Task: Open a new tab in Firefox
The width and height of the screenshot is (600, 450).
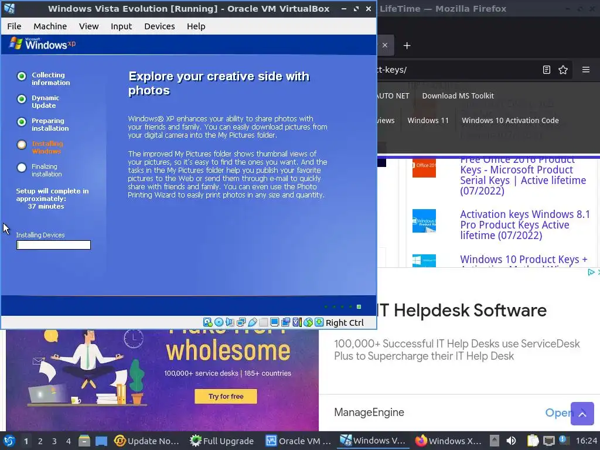Action: coord(407,46)
